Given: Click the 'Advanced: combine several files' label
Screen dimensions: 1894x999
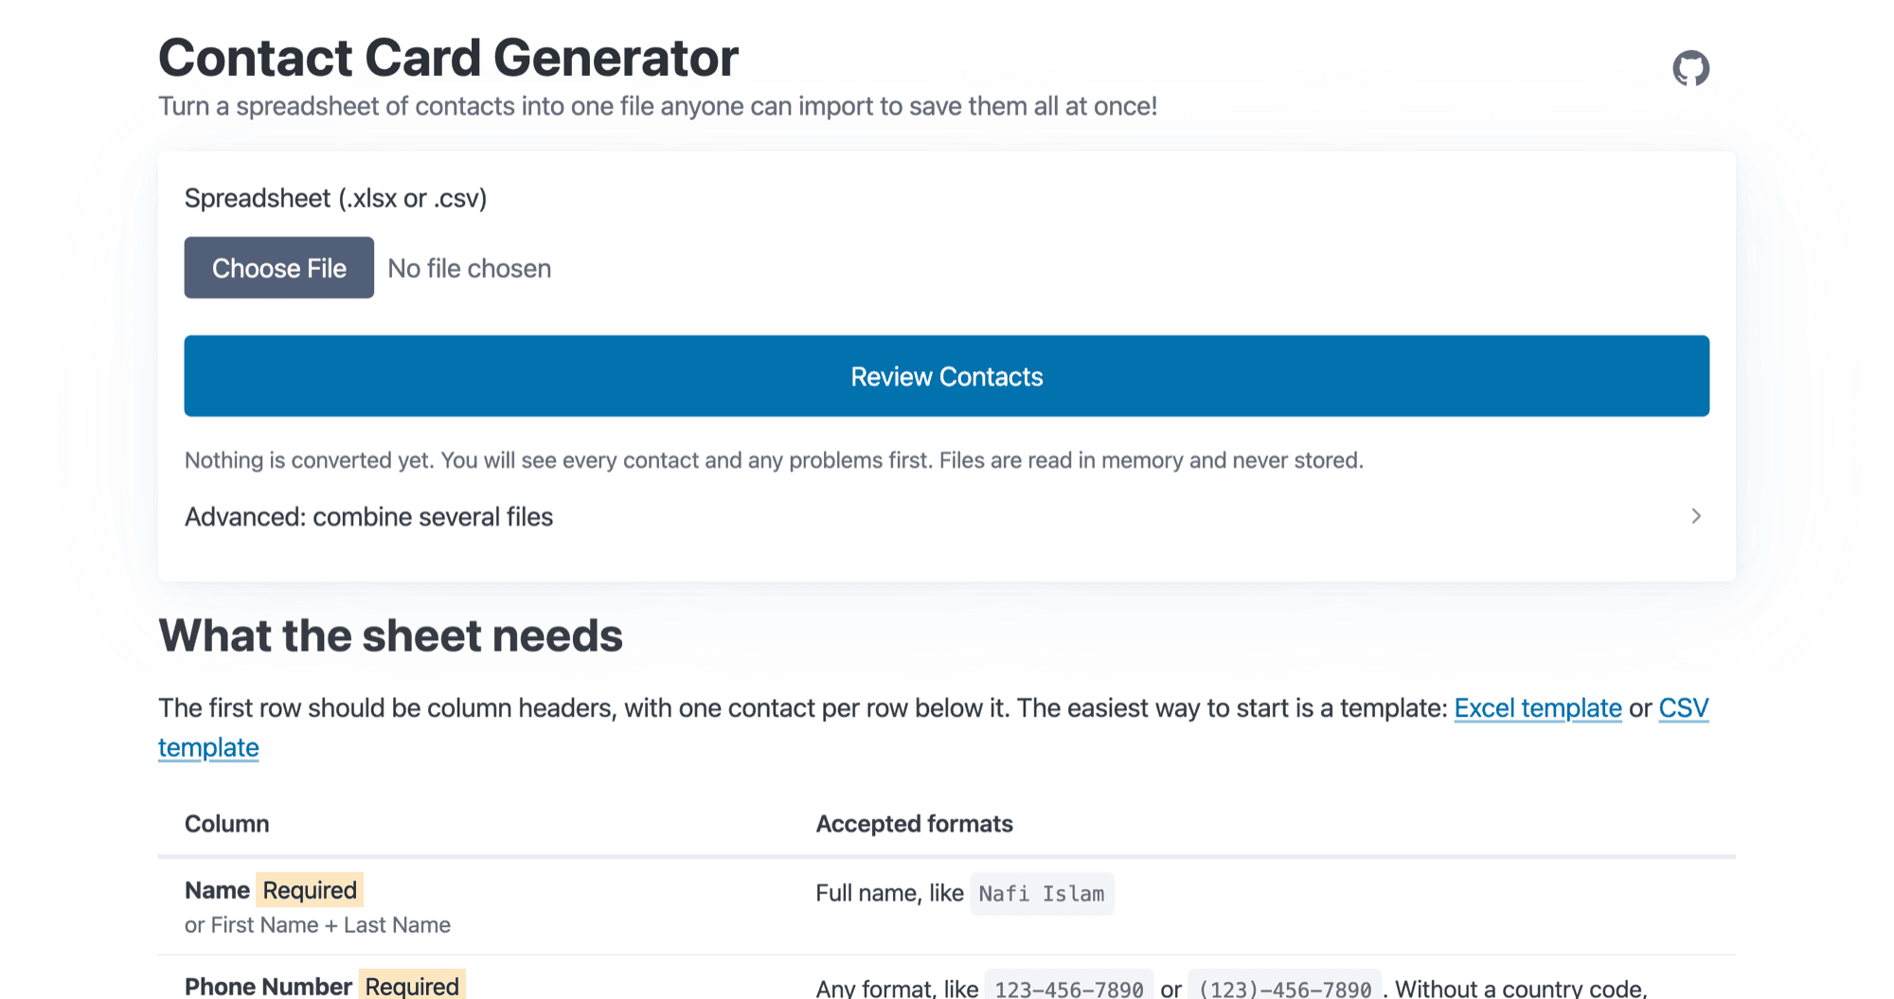Looking at the screenshot, I should click(x=368, y=517).
